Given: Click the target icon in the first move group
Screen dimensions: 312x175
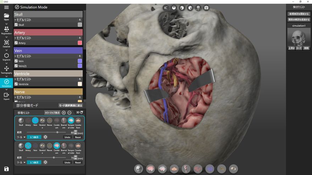Looking at the screenshot, I should point(45,137).
